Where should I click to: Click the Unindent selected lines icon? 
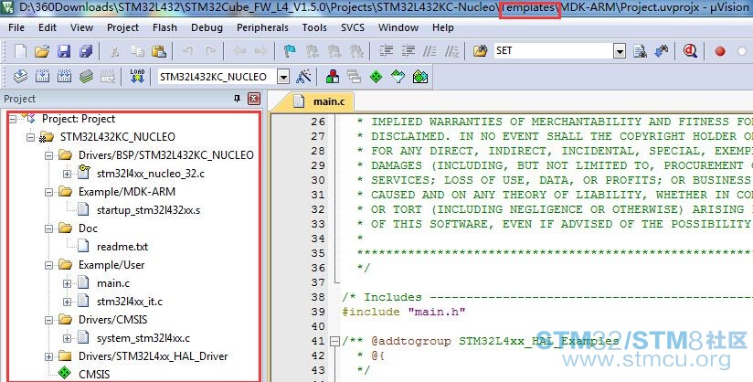pos(408,51)
